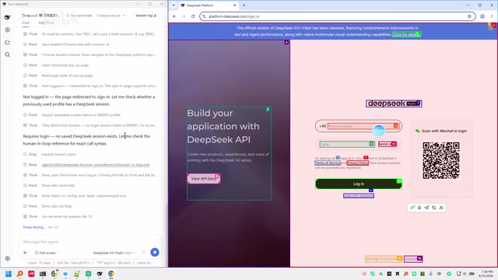Go forward in Chrome browser
Viewport: 498px width, 280px height.
(x=184, y=16)
